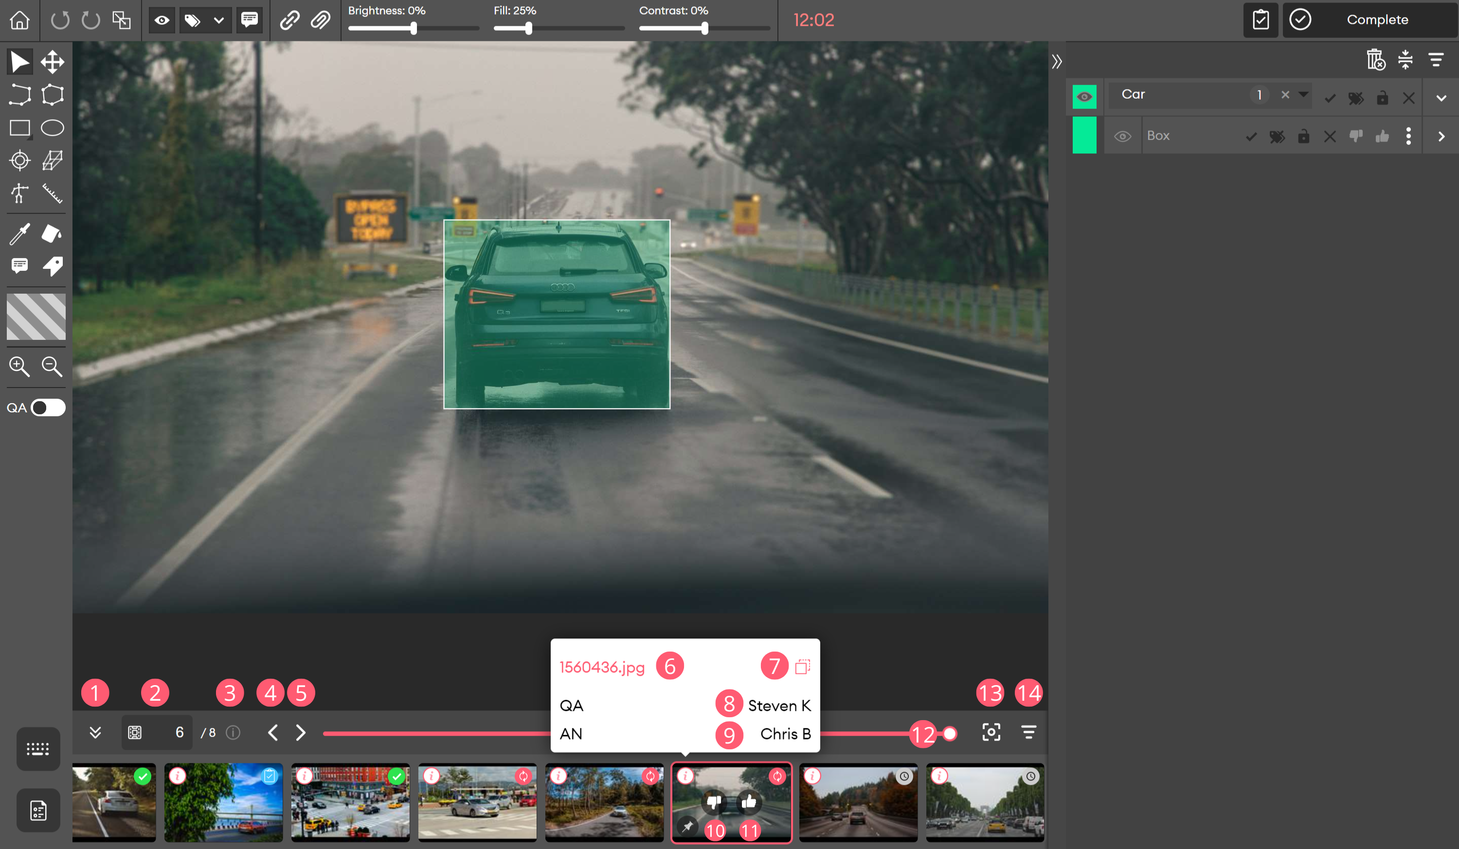The image size is (1459, 849).
Task: Select the ellipse tool
Action: pos(52,128)
